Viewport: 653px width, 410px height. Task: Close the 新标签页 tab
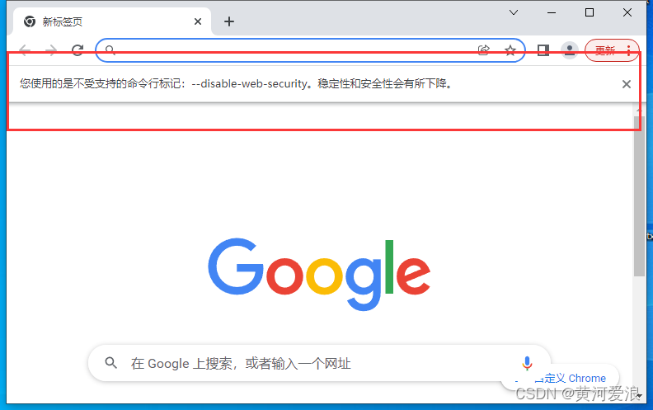click(198, 21)
